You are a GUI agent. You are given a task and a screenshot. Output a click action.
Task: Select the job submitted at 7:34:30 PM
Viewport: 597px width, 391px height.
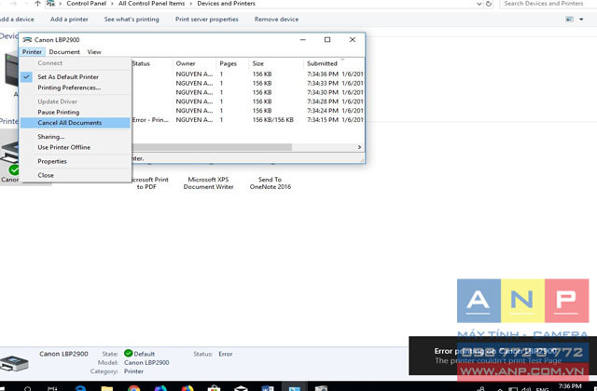[248, 92]
